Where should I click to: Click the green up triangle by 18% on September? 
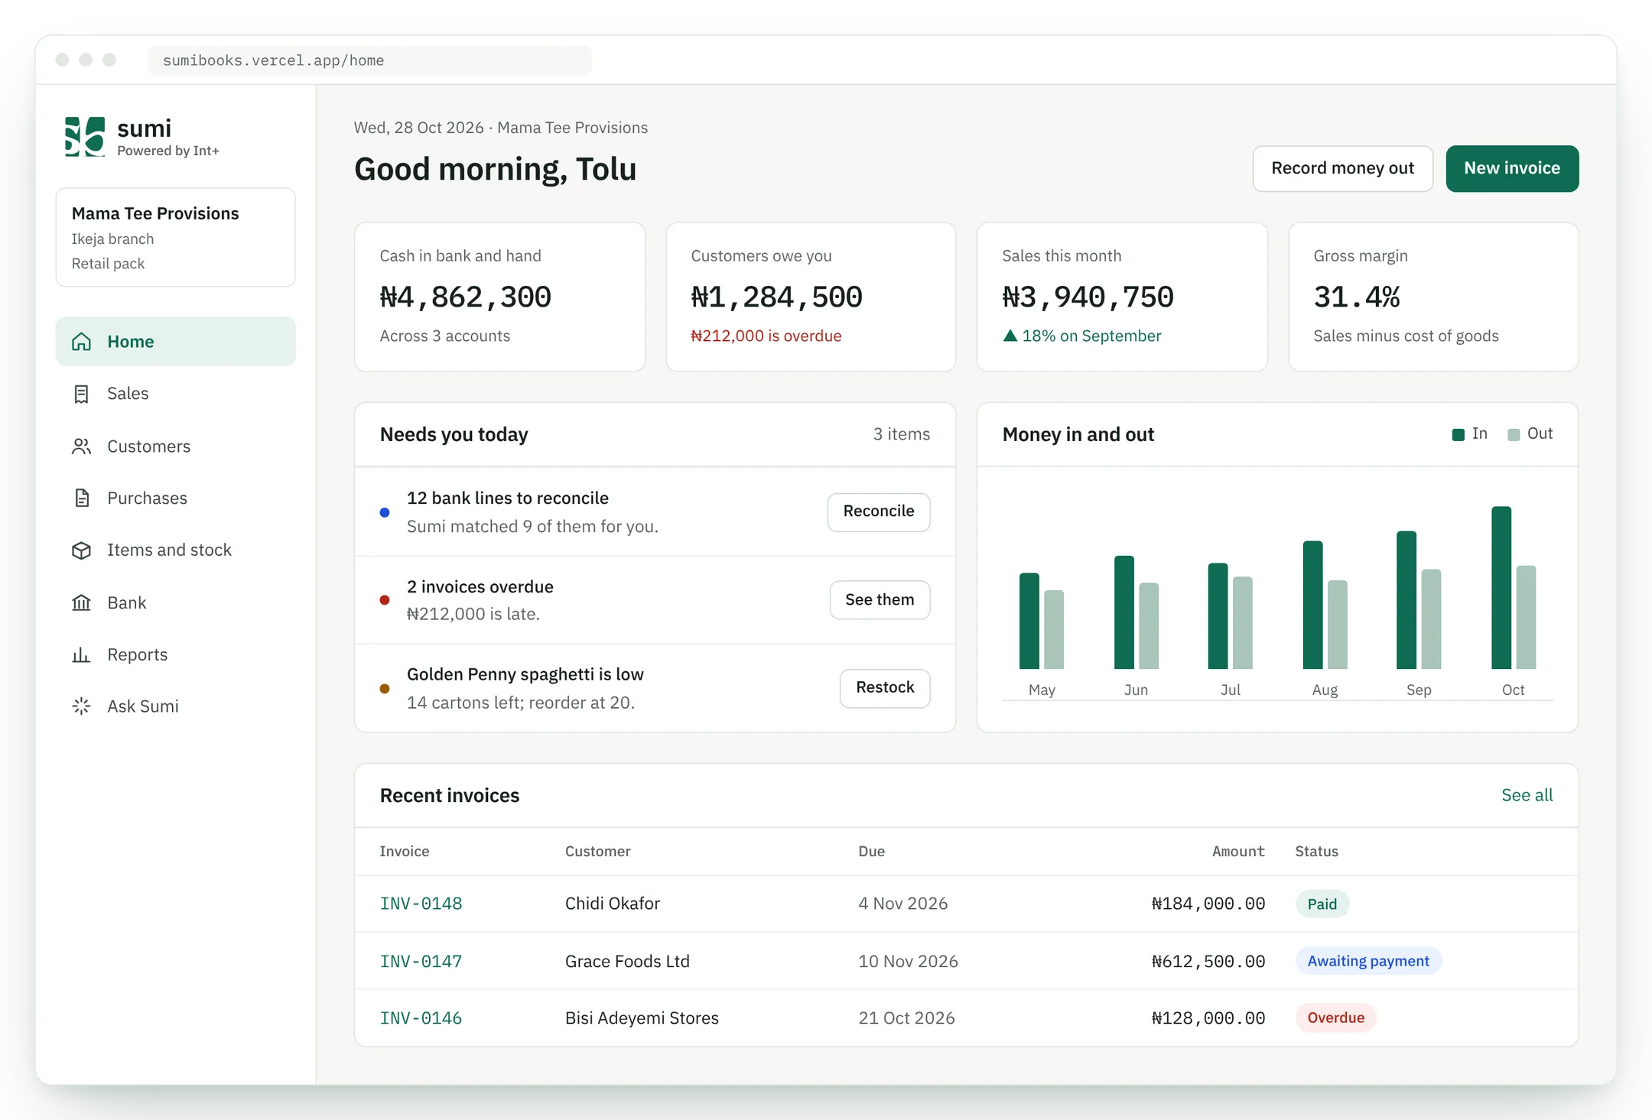click(1010, 336)
